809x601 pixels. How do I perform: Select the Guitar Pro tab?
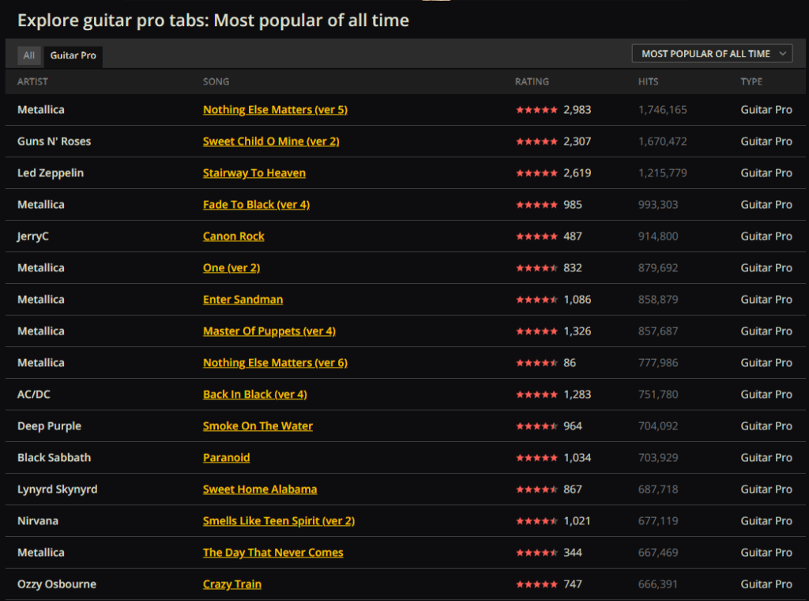click(x=73, y=56)
